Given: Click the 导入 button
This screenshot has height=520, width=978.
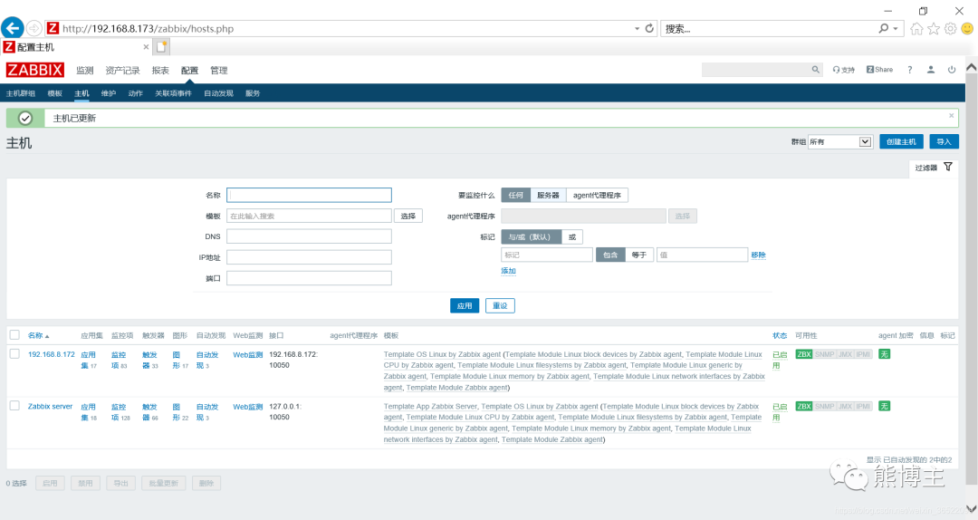Looking at the screenshot, I should [x=944, y=141].
